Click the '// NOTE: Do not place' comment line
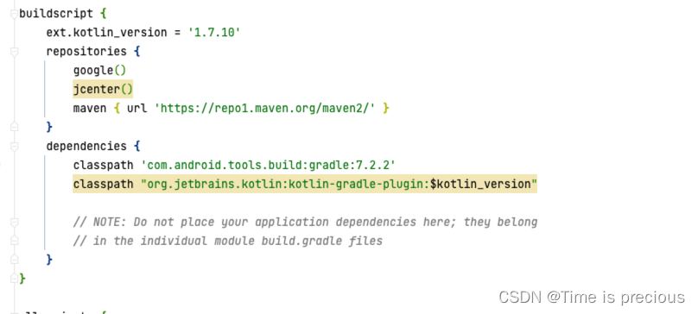698x314 pixels. [x=305, y=222]
